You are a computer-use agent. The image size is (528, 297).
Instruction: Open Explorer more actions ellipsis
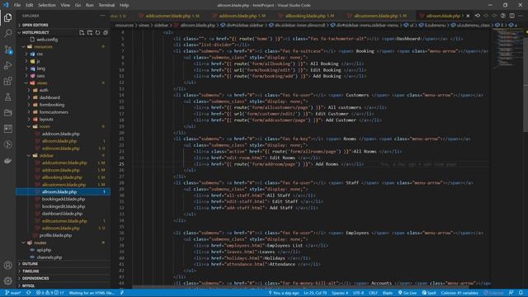[x=102, y=16]
